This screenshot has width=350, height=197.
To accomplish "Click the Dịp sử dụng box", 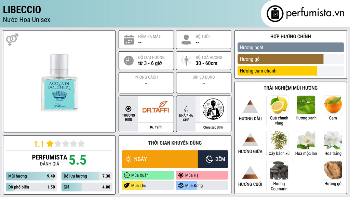I will pyautogui.click(x=204, y=83).
